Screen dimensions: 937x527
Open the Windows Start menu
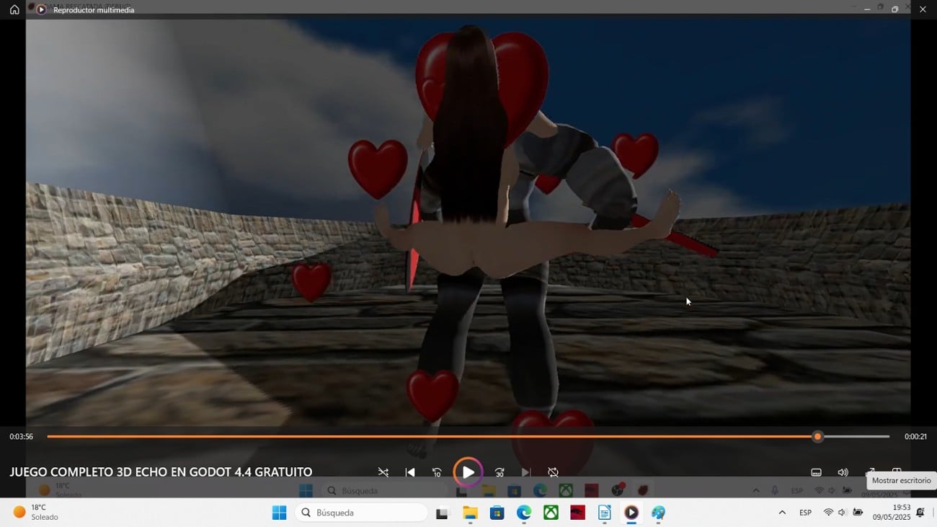point(278,513)
